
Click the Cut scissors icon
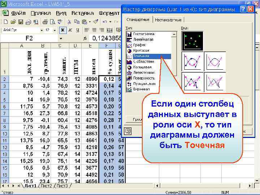(69, 22)
